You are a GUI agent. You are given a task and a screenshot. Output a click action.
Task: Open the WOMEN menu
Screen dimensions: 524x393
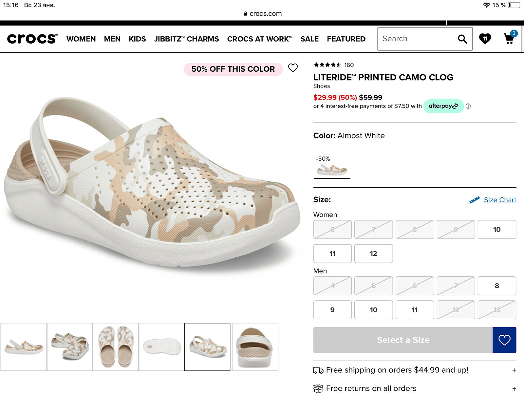pos(81,39)
